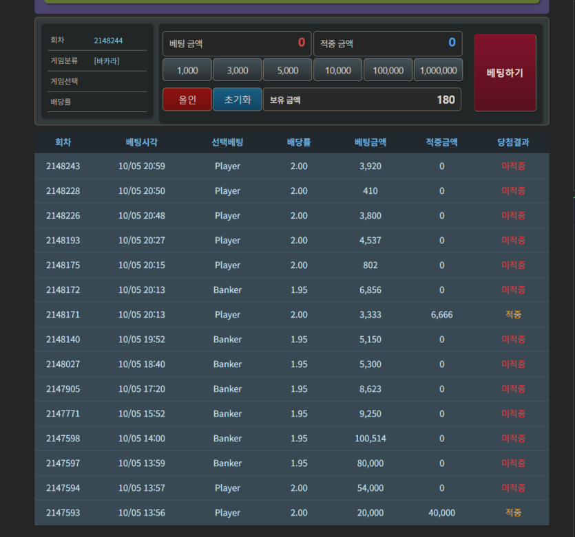Click the 6,666 winning amount cell

(x=442, y=314)
